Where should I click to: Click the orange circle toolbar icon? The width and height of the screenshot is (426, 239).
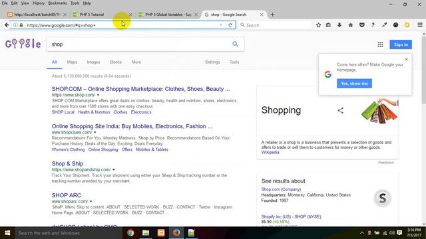[x=407, y=25]
